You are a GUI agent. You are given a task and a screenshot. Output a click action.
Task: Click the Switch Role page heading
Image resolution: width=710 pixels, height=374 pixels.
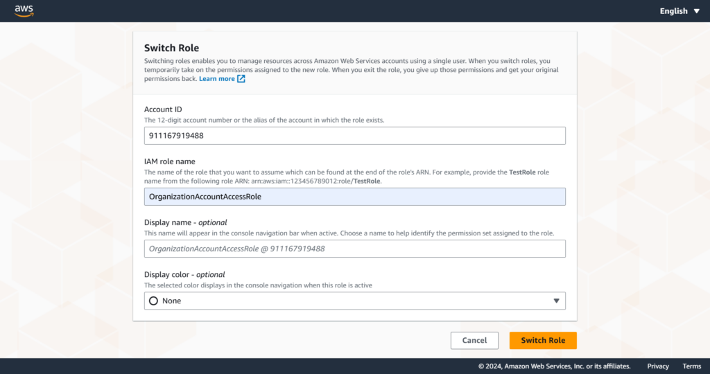point(171,48)
